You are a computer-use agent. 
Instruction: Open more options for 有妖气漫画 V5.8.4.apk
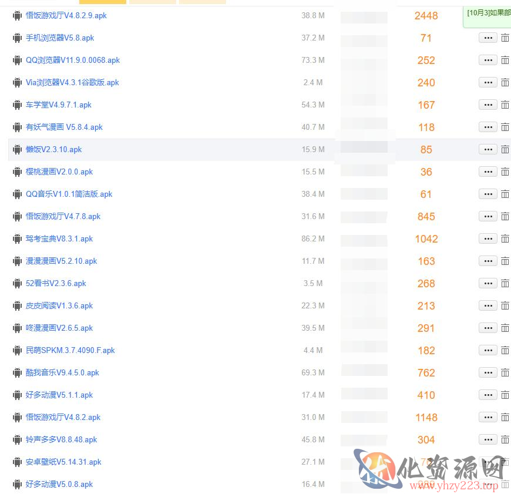tap(488, 127)
